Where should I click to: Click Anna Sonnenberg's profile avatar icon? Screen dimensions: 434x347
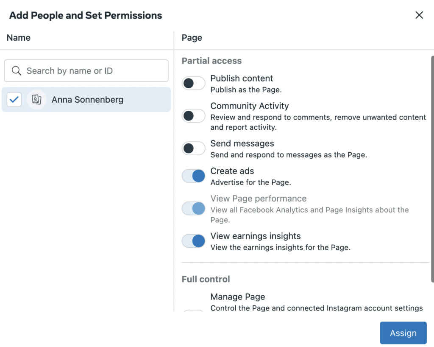[36, 99]
